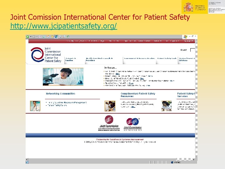
Task: Click the horizontal scrollbar left arrow
Action: coord(27,160)
